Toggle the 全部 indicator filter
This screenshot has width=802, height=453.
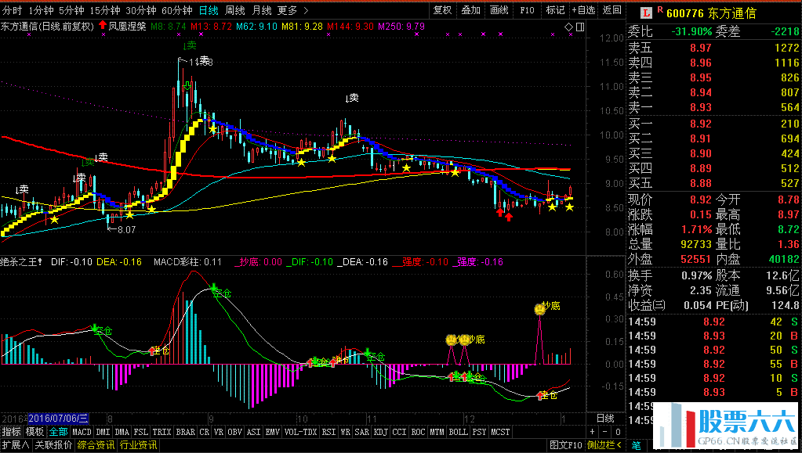tap(58, 432)
